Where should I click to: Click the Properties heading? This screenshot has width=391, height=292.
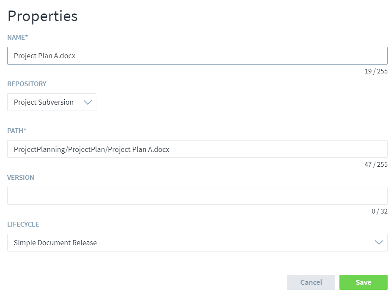43,16
